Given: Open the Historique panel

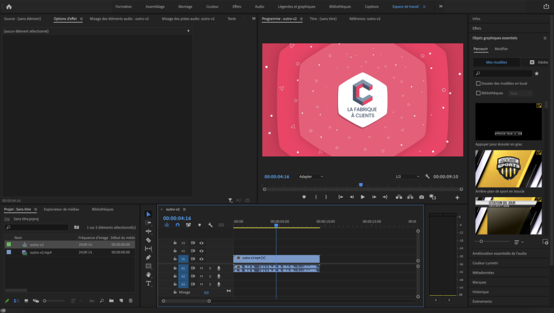Looking at the screenshot, I should click(x=480, y=292).
